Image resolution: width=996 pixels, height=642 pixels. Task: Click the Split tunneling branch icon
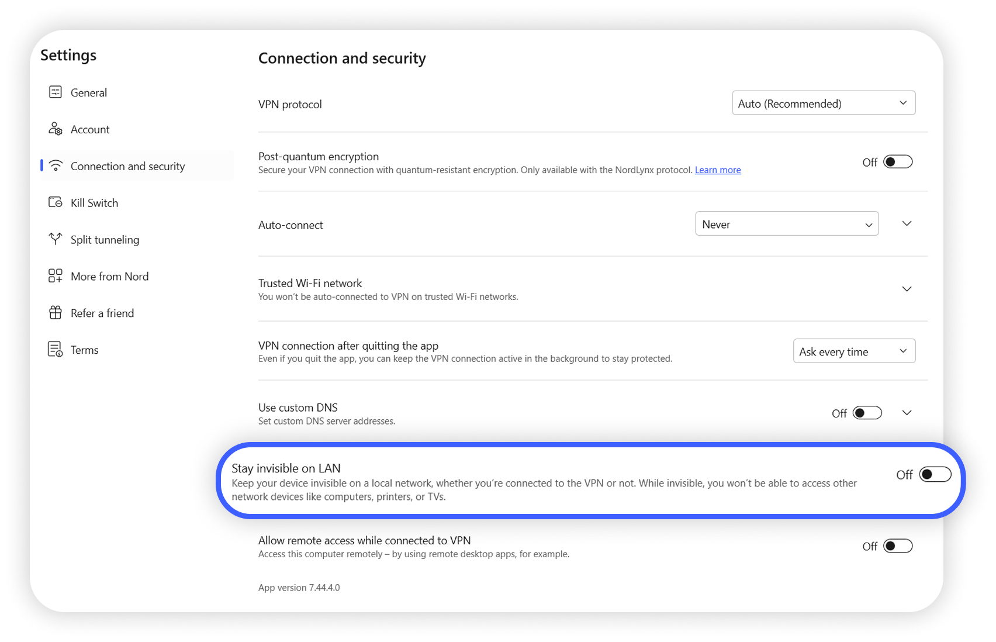click(x=56, y=239)
